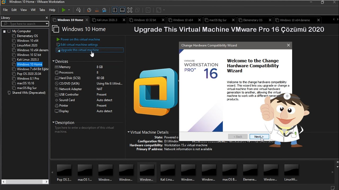This screenshot has height=190, width=339.
Task: Enter full screen mode icon
Action: 130,10
